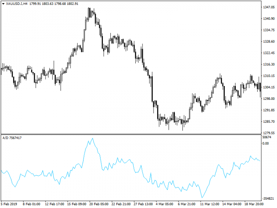This screenshot has width=277, height=208.
Task: Click the 1298.00 price scale label
Action: tap(269, 99)
